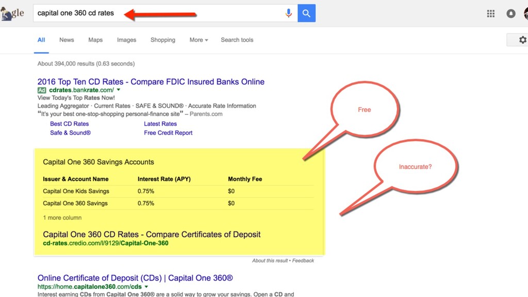Select the All results tab
This screenshot has height=297, width=528.
pos(41,40)
